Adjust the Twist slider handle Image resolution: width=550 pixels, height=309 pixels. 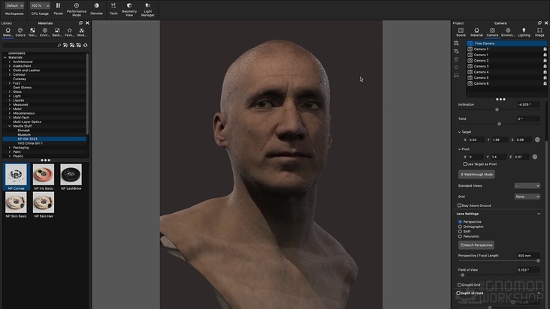499,124
